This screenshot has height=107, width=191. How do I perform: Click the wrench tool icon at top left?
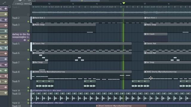(4, 3)
